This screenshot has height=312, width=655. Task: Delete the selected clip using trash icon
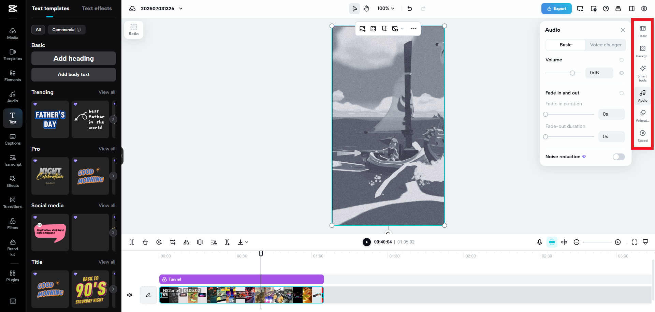pyautogui.click(x=145, y=242)
